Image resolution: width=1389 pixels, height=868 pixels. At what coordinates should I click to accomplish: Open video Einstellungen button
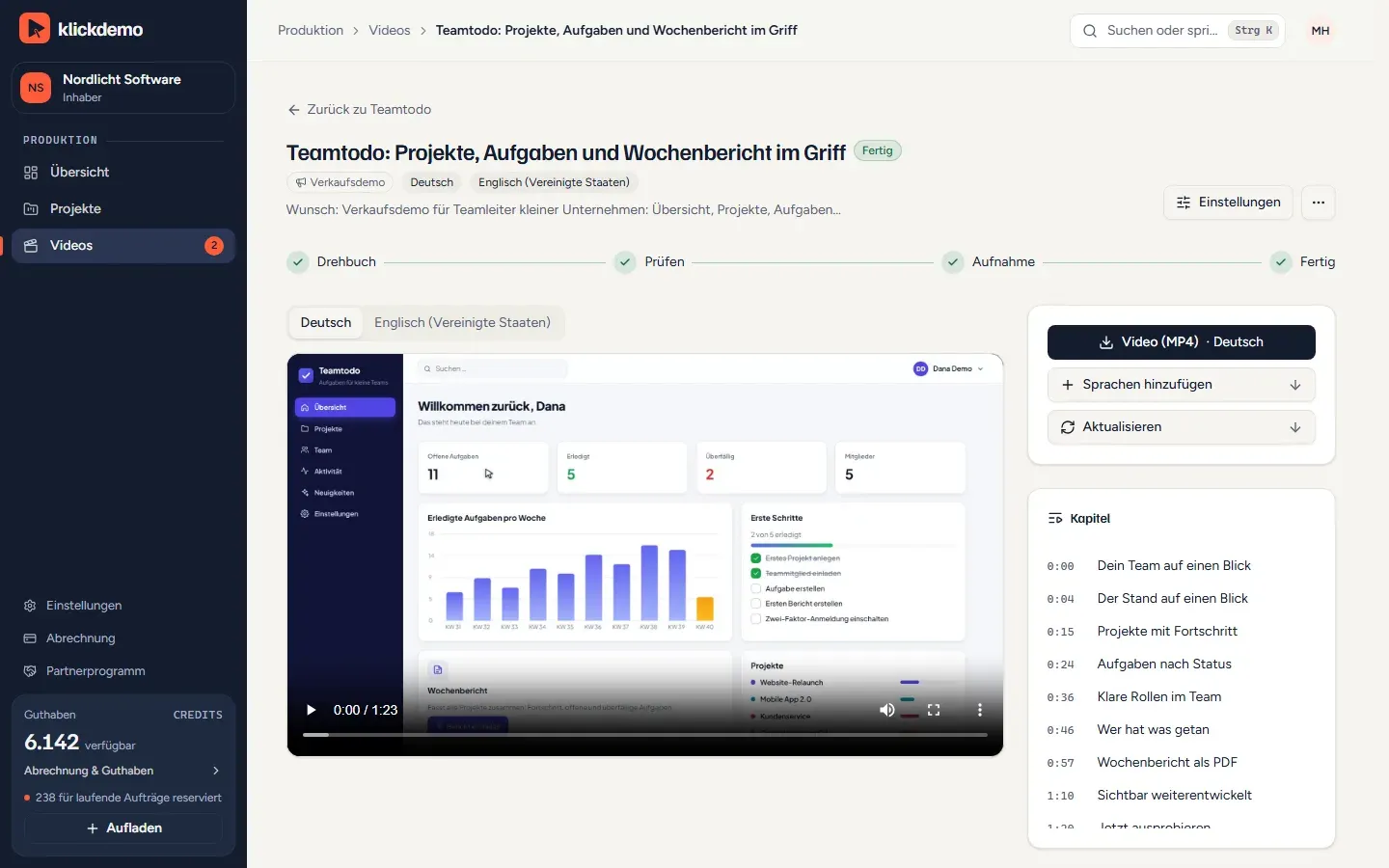[x=1228, y=203]
